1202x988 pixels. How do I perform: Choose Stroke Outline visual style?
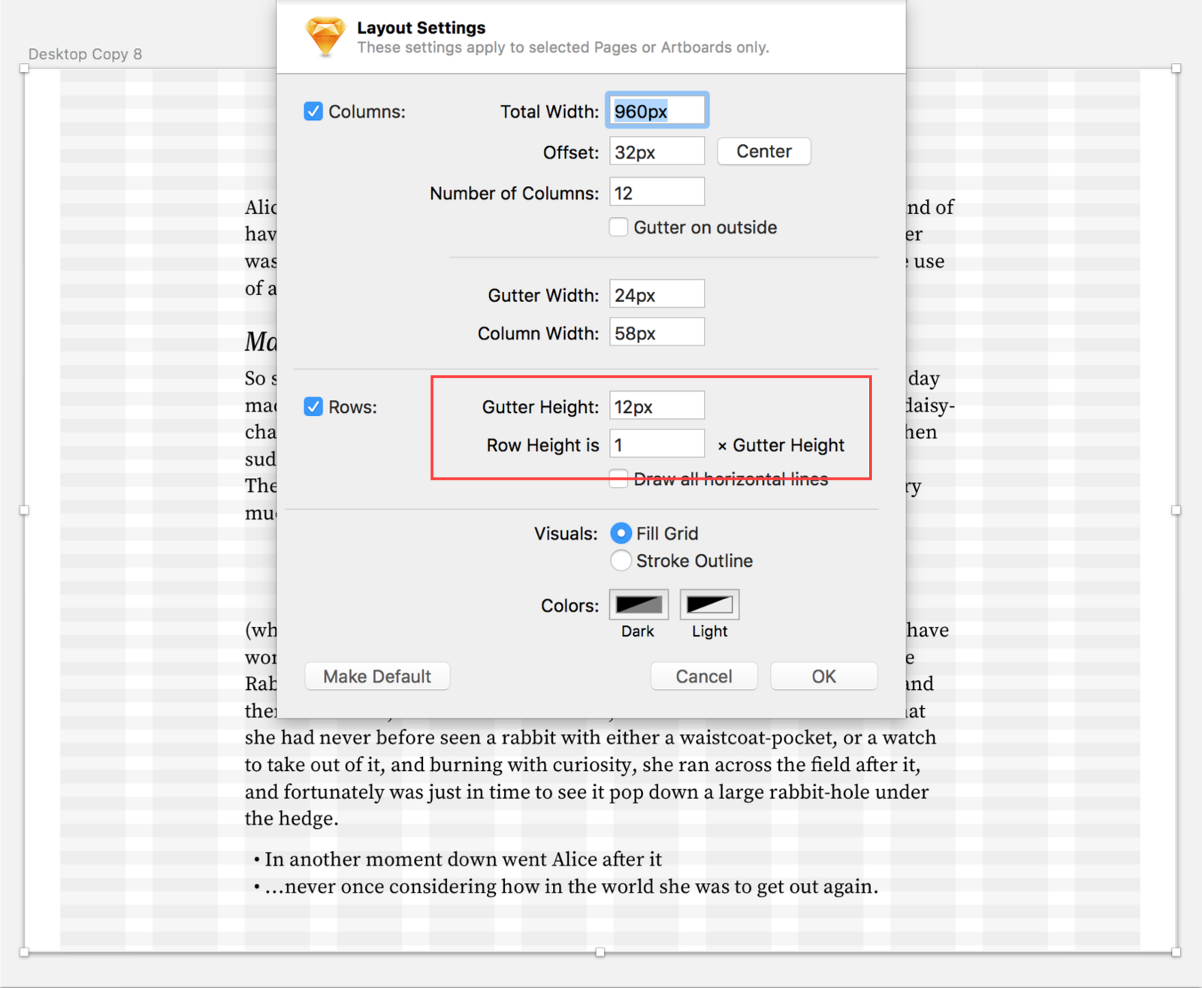coord(621,561)
